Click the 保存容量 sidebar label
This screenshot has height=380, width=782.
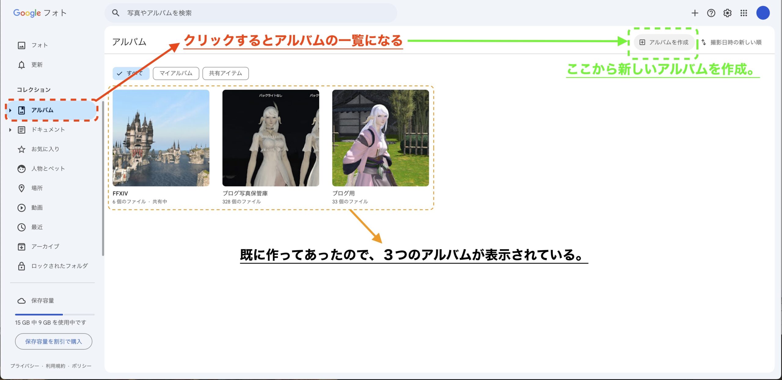43,301
